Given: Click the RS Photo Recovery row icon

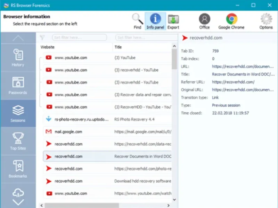Looking at the screenshot, I should click(49, 119).
